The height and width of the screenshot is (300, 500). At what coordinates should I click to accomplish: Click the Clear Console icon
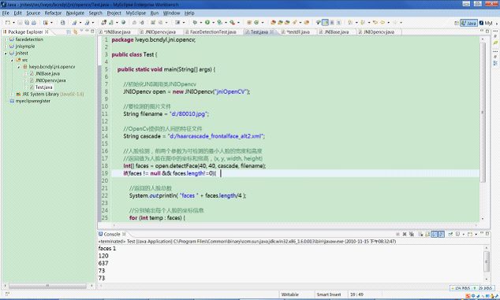[420, 234]
